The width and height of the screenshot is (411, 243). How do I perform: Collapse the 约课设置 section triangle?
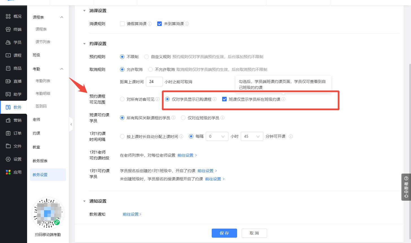point(84,44)
